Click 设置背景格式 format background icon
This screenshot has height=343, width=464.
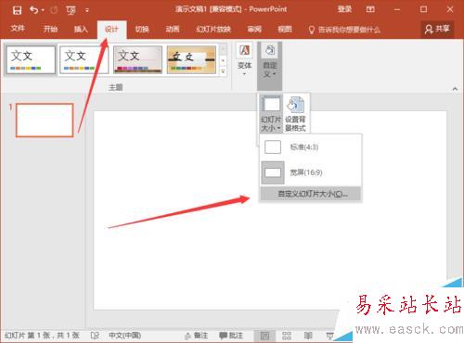pyautogui.click(x=295, y=114)
